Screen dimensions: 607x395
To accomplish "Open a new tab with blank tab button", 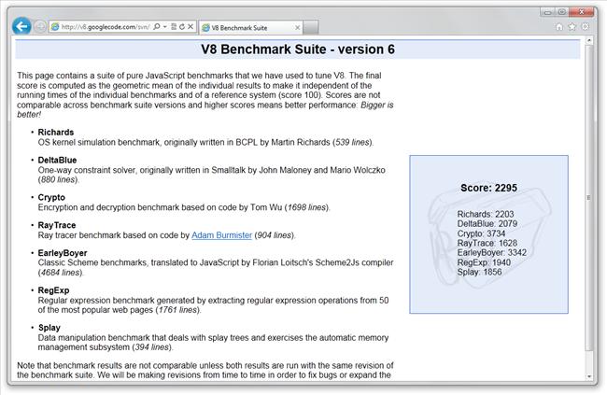I will [x=311, y=27].
